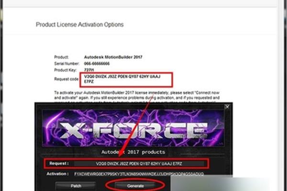
Task: Click the 'Serial Number:' field label
Action: point(66,64)
